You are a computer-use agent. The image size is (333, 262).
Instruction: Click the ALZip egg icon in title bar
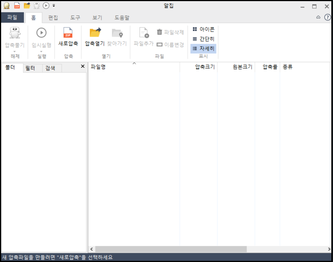7,6
